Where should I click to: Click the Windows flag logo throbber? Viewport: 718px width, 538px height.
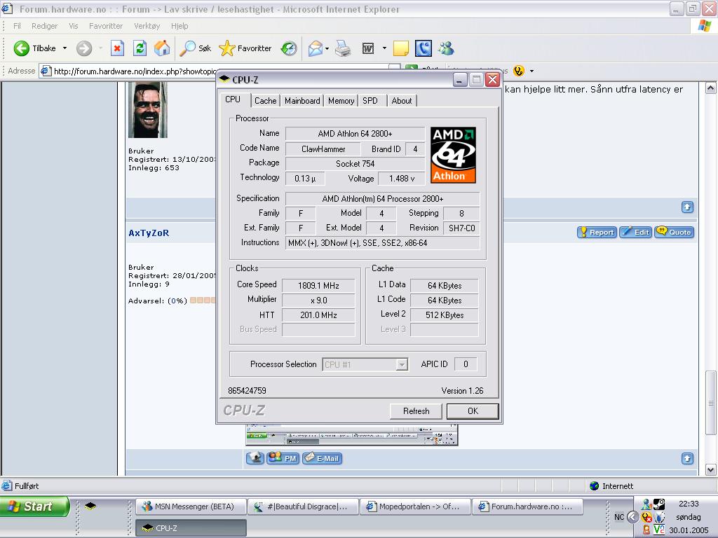click(705, 26)
